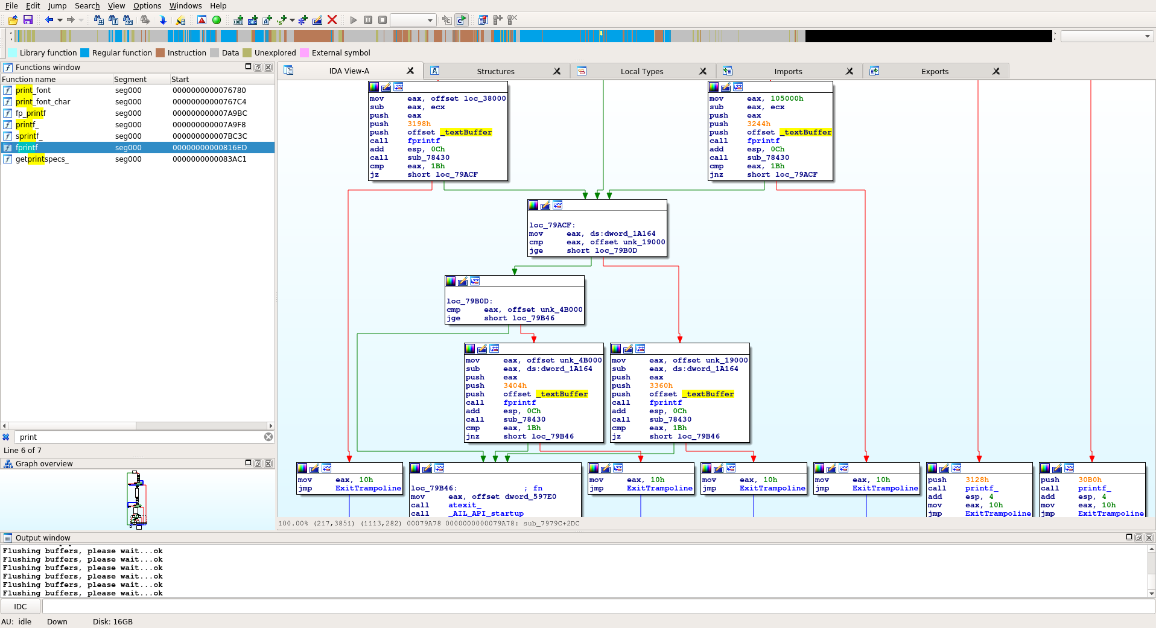Switch to the Local Types tab
The width and height of the screenshot is (1156, 628).
coord(642,71)
